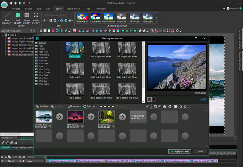The width and height of the screenshot is (243, 167).
Task: Switch to the Export project tab
Action: click(73, 8)
